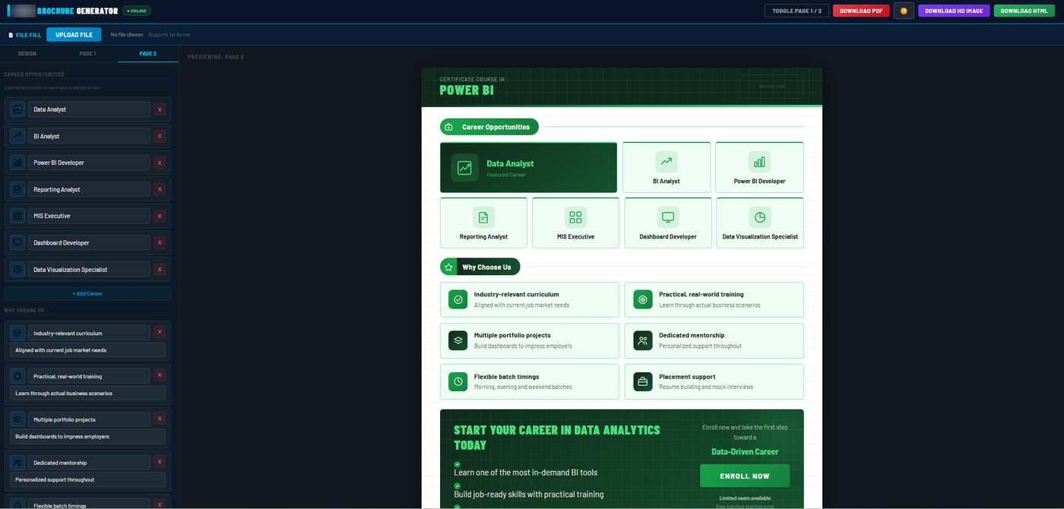1064x509 pixels.
Task: Delete the Dedicated mentorship item
Action: 160,461
